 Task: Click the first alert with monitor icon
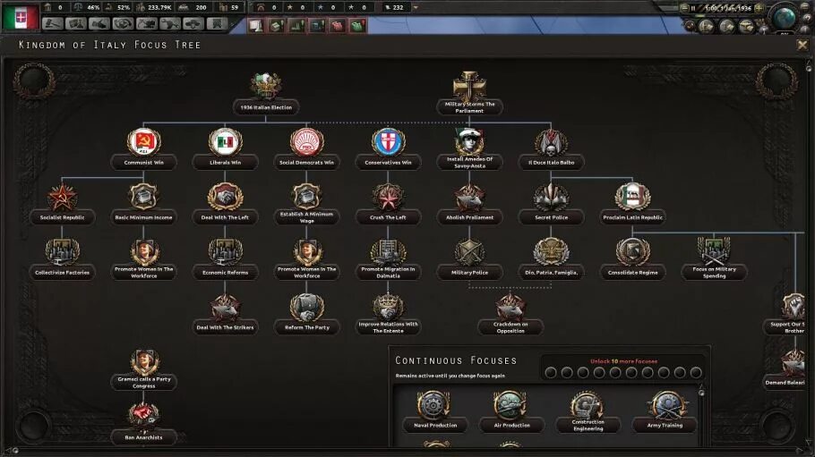(256, 24)
